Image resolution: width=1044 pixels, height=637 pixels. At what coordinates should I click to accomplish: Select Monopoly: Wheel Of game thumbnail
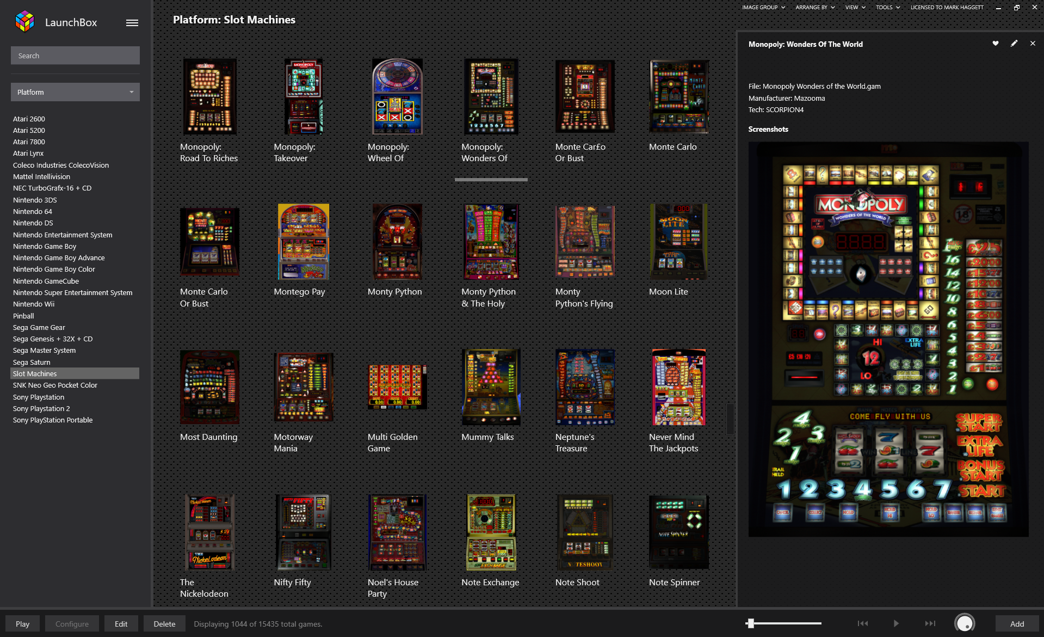(397, 96)
